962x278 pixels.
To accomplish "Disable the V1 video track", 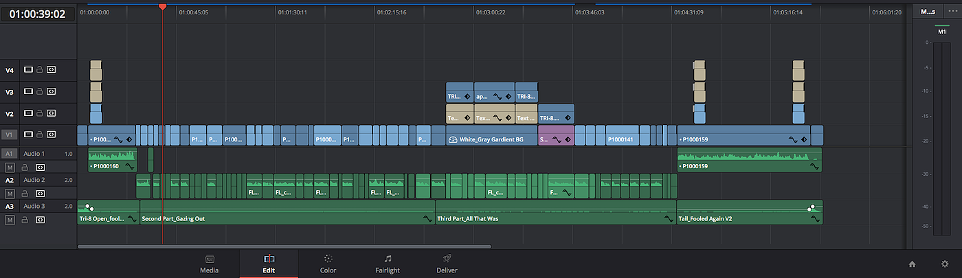I will (x=28, y=135).
